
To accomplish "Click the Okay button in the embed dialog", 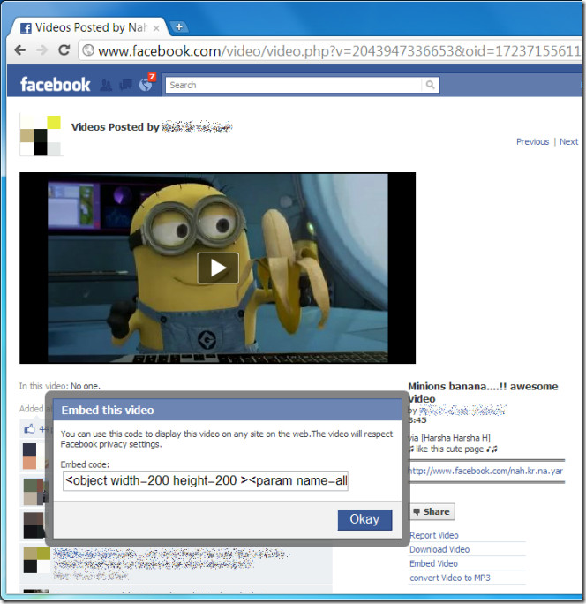I will 364,519.
